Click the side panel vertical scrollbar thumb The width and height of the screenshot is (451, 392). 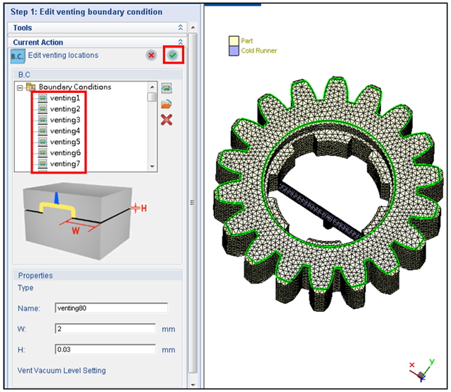coord(193,203)
